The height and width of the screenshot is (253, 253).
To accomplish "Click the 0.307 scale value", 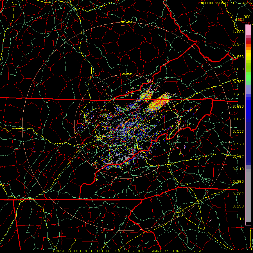I will click(x=238, y=194).
